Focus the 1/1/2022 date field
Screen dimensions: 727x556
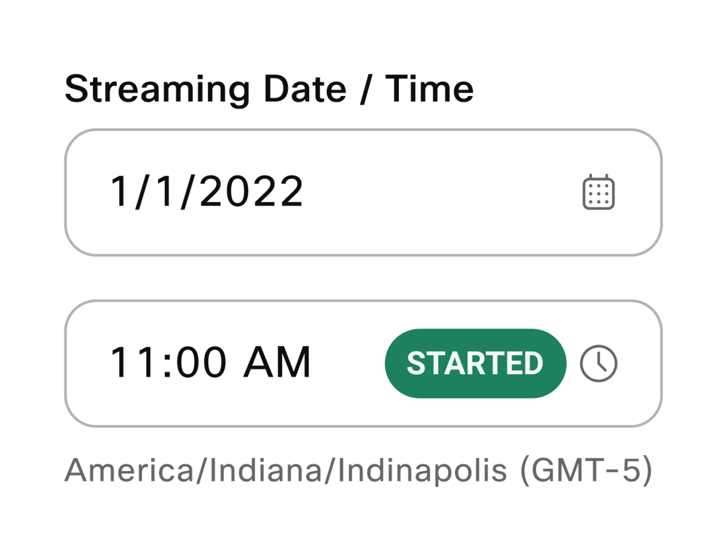tap(363, 192)
